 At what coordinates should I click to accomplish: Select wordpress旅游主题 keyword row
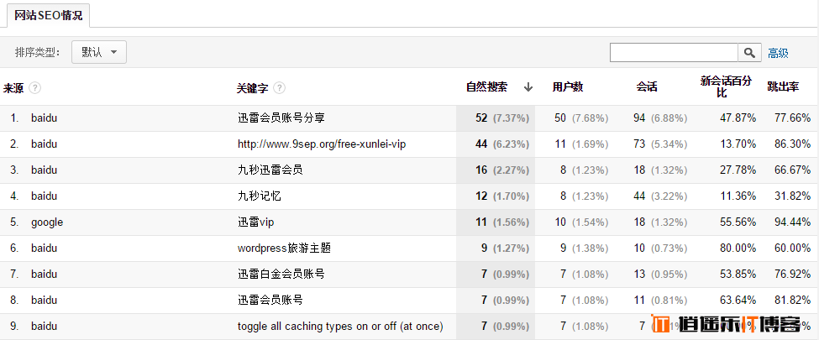pos(284,248)
